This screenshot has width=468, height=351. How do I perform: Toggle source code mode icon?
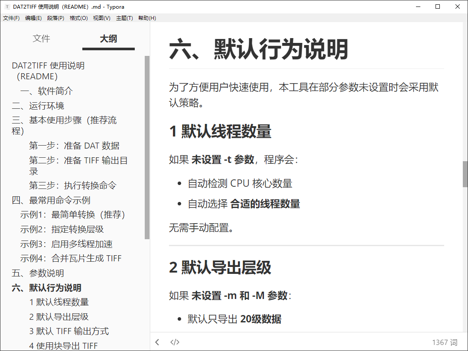tap(175, 342)
